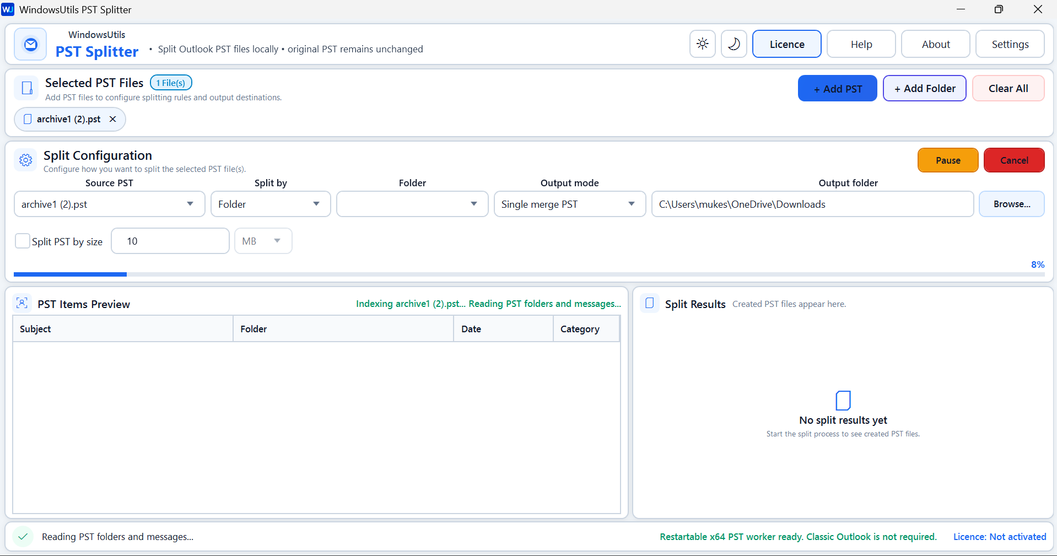Click the Date column header
The width and height of the screenshot is (1057, 556).
pos(503,329)
